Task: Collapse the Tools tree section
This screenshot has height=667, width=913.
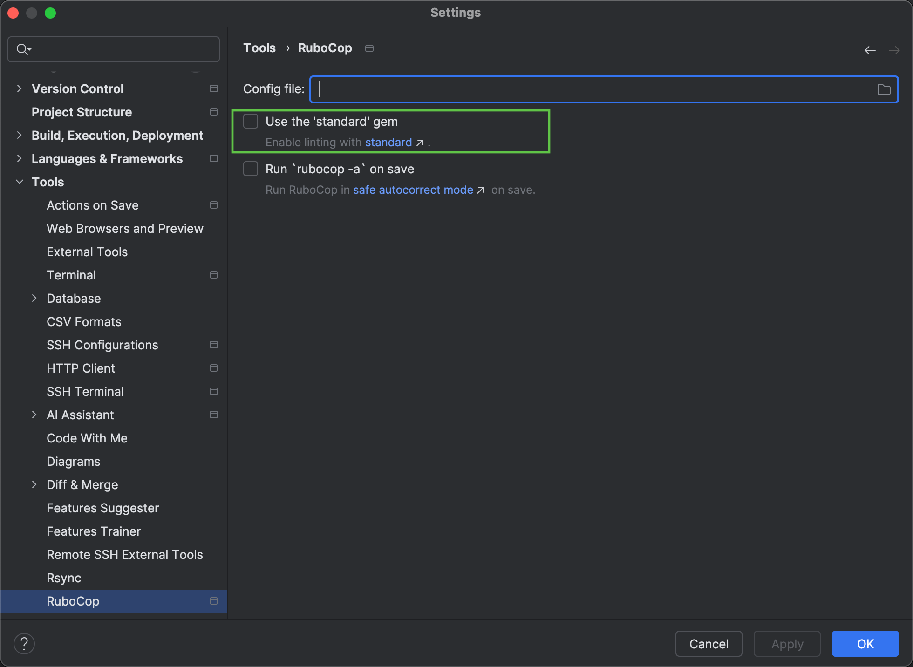Action: [x=20, y=182]
